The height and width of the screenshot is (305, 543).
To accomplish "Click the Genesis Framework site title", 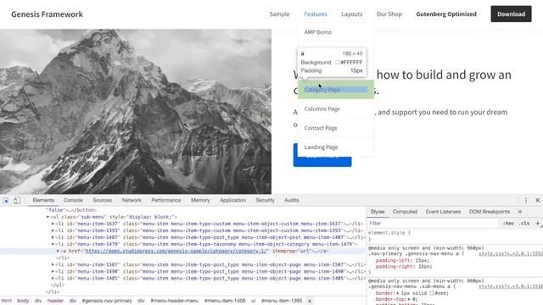I will 48,14.
